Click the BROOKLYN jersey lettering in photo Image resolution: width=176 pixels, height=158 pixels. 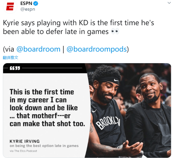pos(108,123)
